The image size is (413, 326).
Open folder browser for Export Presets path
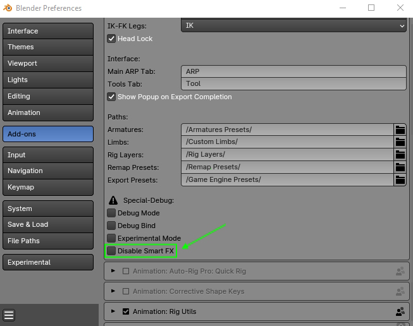[x=400, y=180]
